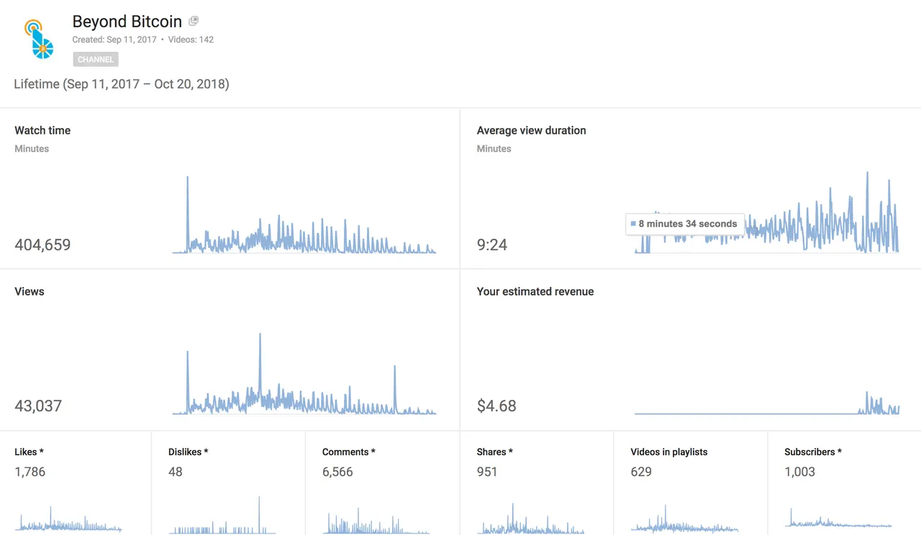Click the Watch time line chart
Image resolution: width=921 pixels, height=535 pixels.
coord(304,214)
